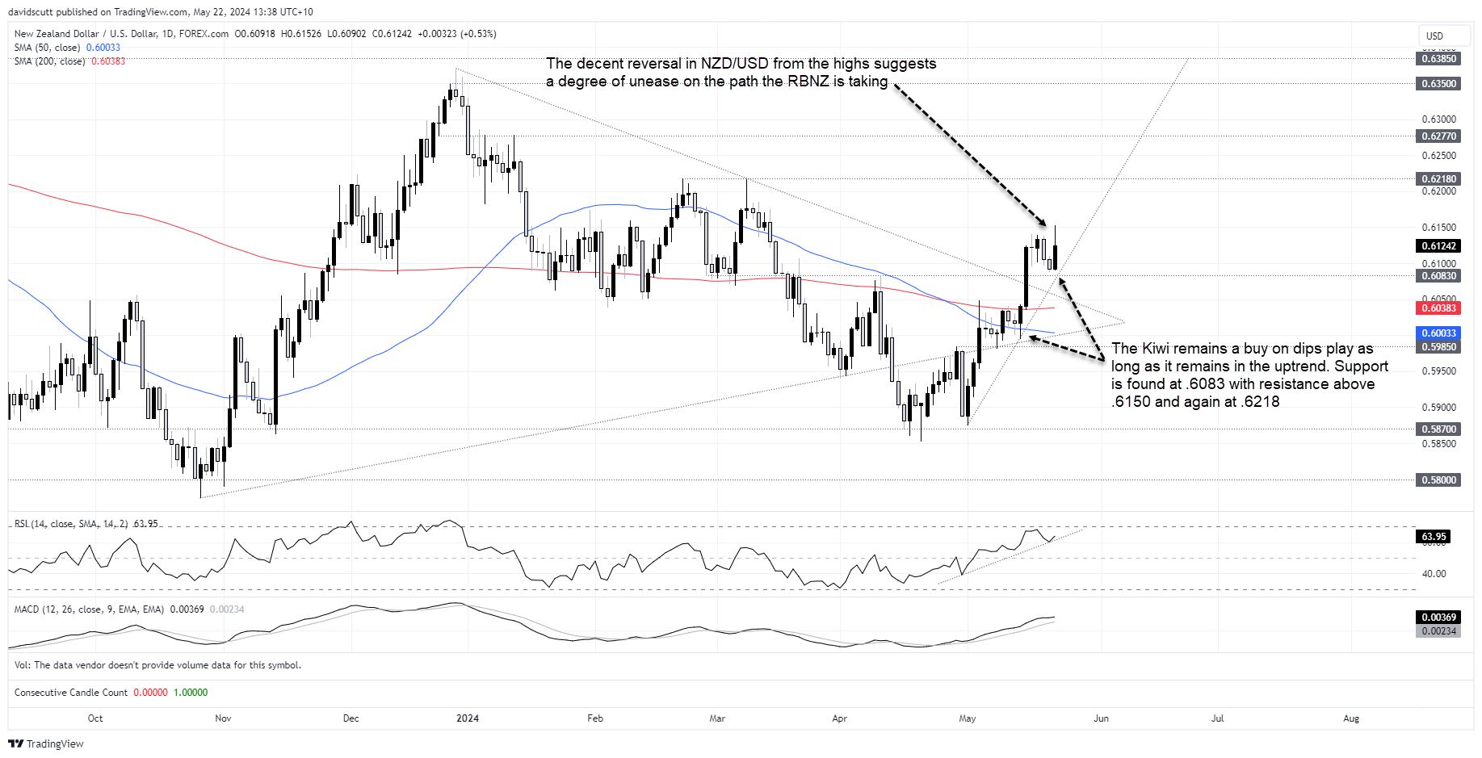Image resolution: width=1482 pixels, height=758 pixels.
Task: Click the +0.00323 (+0.53%) change value
Action: pyautogui.click(x=457, y=34)
